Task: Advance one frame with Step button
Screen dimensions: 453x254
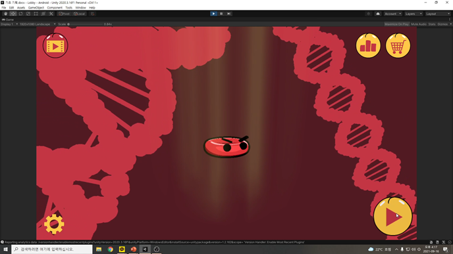Action: [x=229, y=14]
